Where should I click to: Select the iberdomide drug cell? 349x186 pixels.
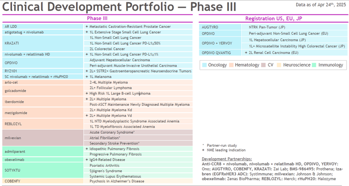point(43,102)
